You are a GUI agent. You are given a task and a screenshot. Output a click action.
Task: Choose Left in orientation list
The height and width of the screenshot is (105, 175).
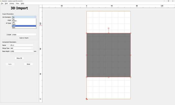tap(24, 22)
